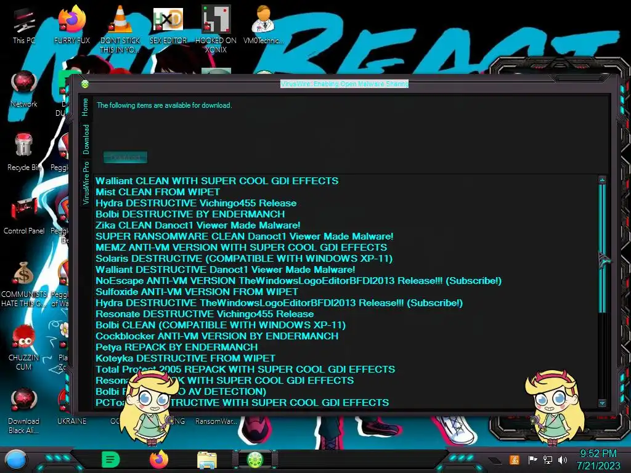
Task: Open the Start orb on the taskbar
Action: pyautogui.click(x=15, y=460)
